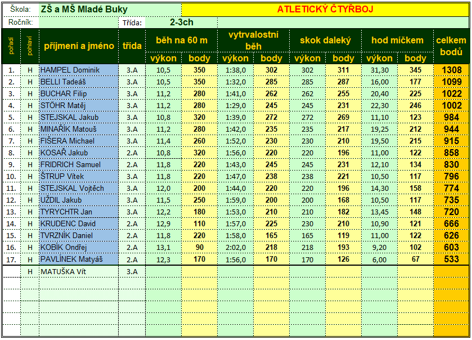
Task: Click the pohlaví column header
Action: pos(29,46)
